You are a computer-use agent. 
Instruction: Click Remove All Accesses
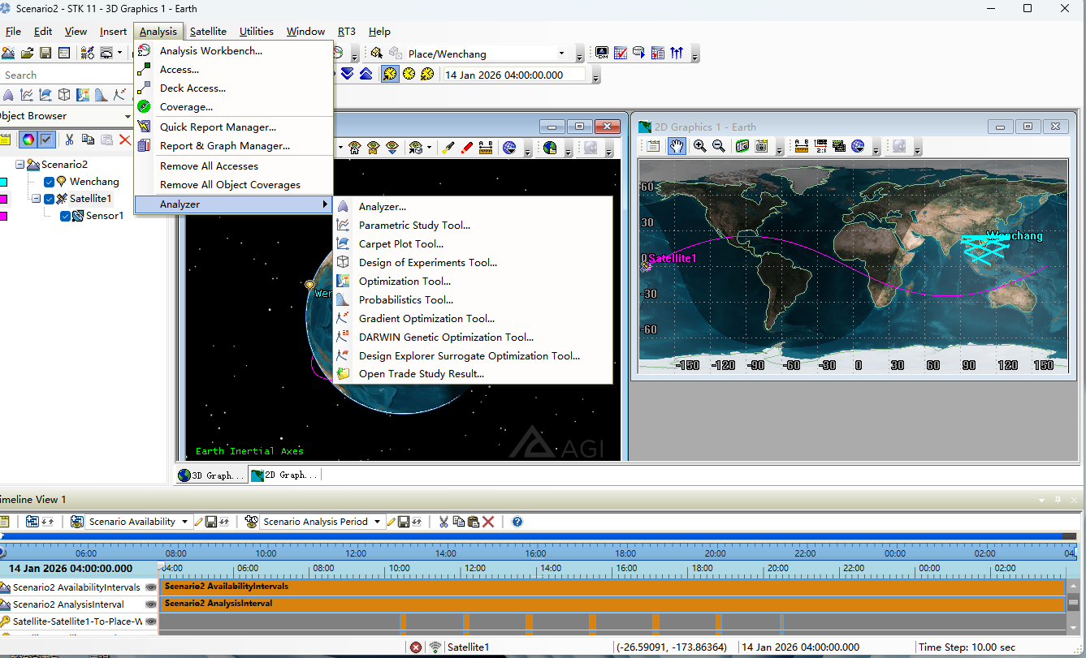(x=234, y=166)
